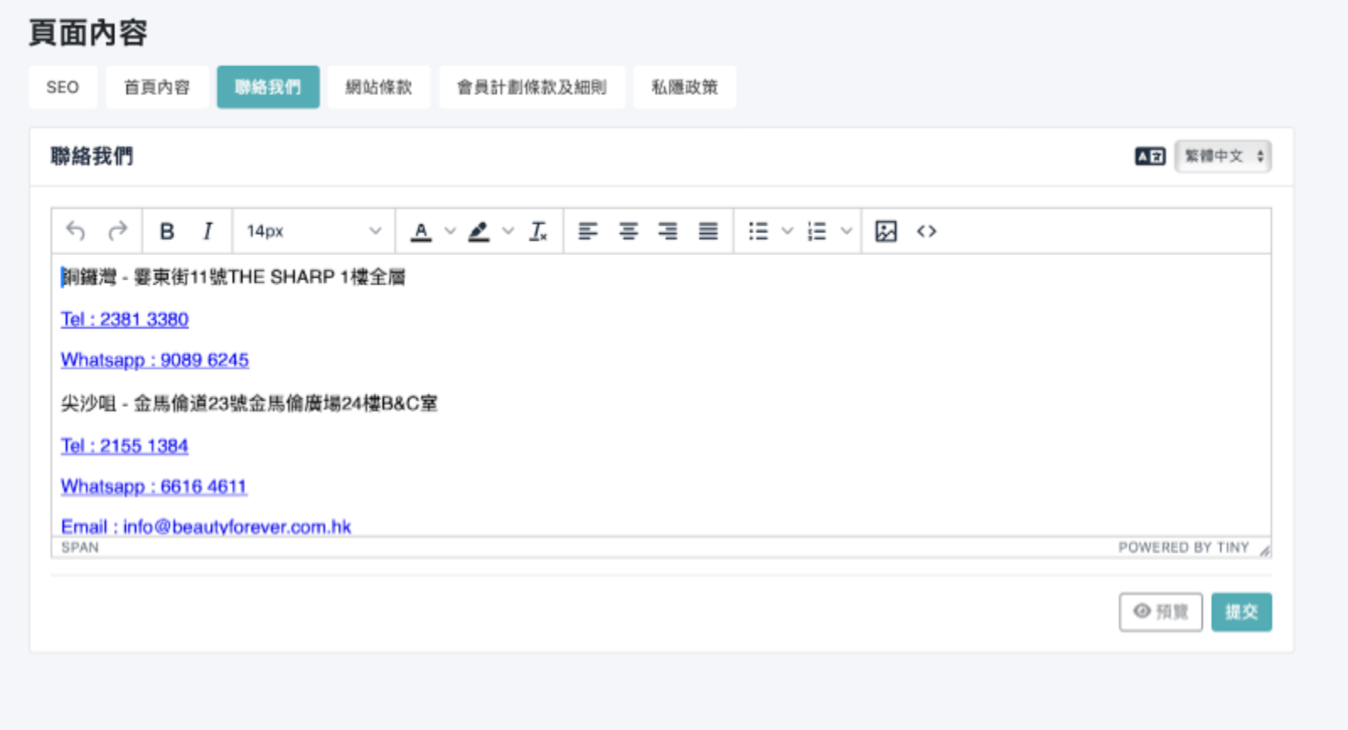Click the 聯絡我們 panel heading
1348x730 pixels.
coord(92,156)
